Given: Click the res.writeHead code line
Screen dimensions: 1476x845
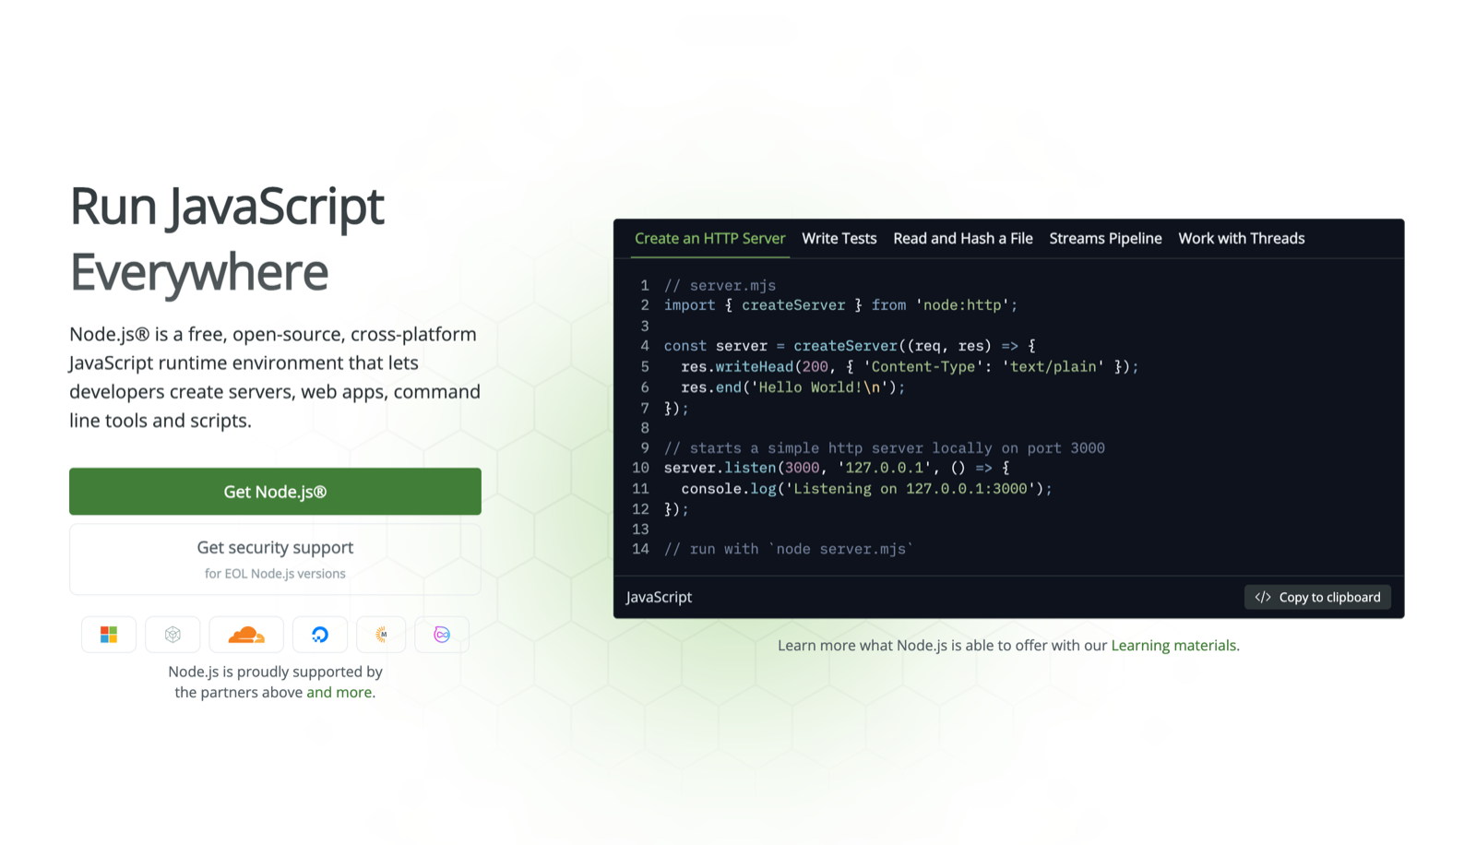Looking at the screenshot, I should pos(910,367).
